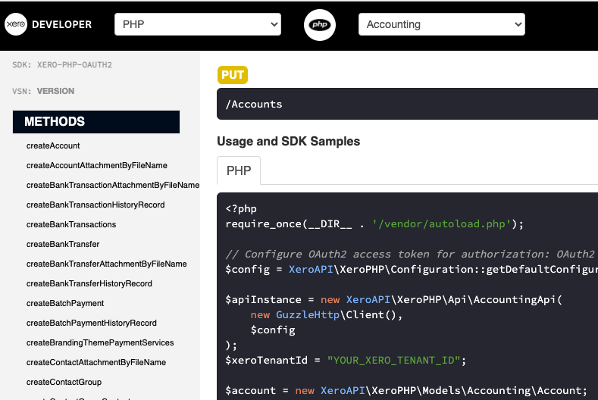598x400 pixels.
Task: Go to createBankTransfer method
Action: click(63, 244)
